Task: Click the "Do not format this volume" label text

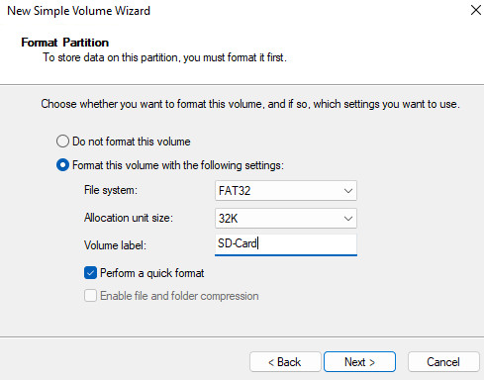Action: point(132,142)
